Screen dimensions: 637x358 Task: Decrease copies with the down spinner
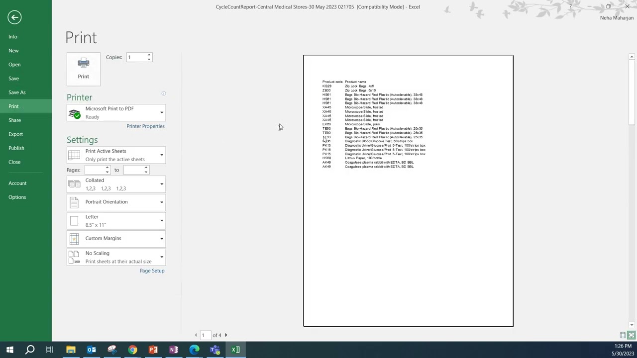(x=149, y=60)
